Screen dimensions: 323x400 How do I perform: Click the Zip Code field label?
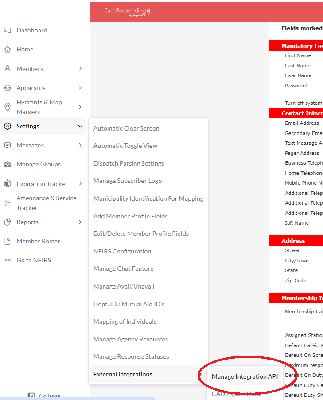point(296,281)
